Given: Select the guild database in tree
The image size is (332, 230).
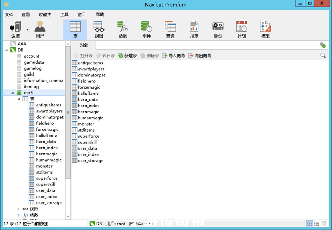Looking at the screenshot, I should 29,74.
